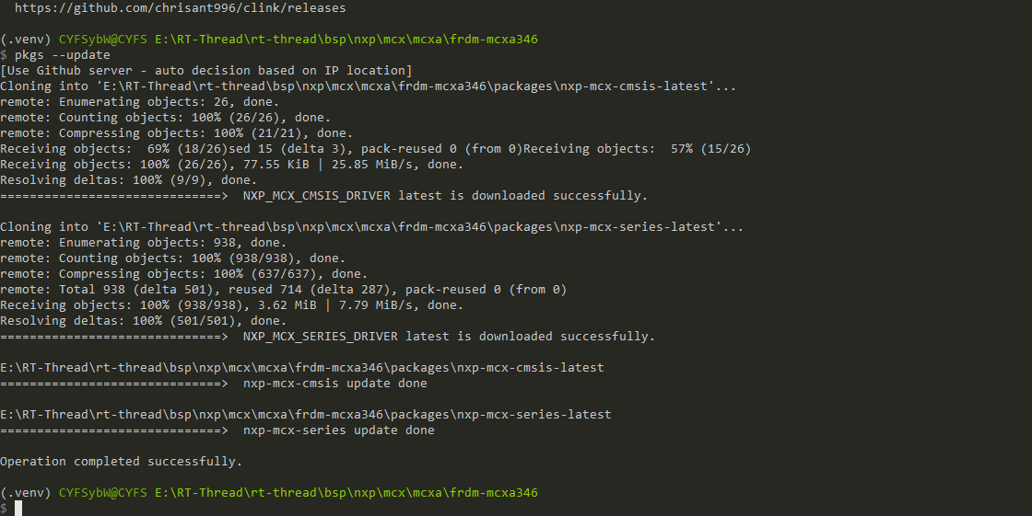Click the "Compressing objects: 100% (637/637)" line
This screenshot has height=516, width=1032.
click(184, 273)
